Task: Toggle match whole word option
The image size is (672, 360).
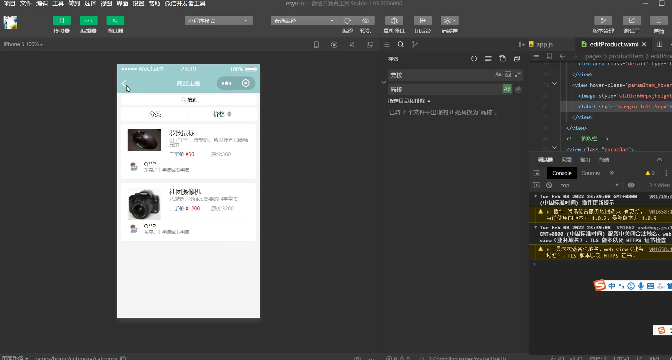Action: click(x=508, y=74)
